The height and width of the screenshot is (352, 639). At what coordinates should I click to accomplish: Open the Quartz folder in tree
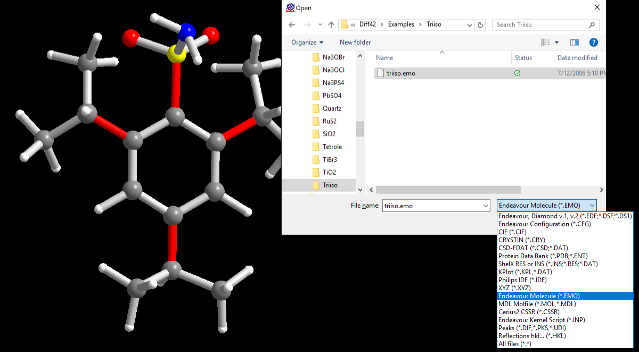coord(332,109)
